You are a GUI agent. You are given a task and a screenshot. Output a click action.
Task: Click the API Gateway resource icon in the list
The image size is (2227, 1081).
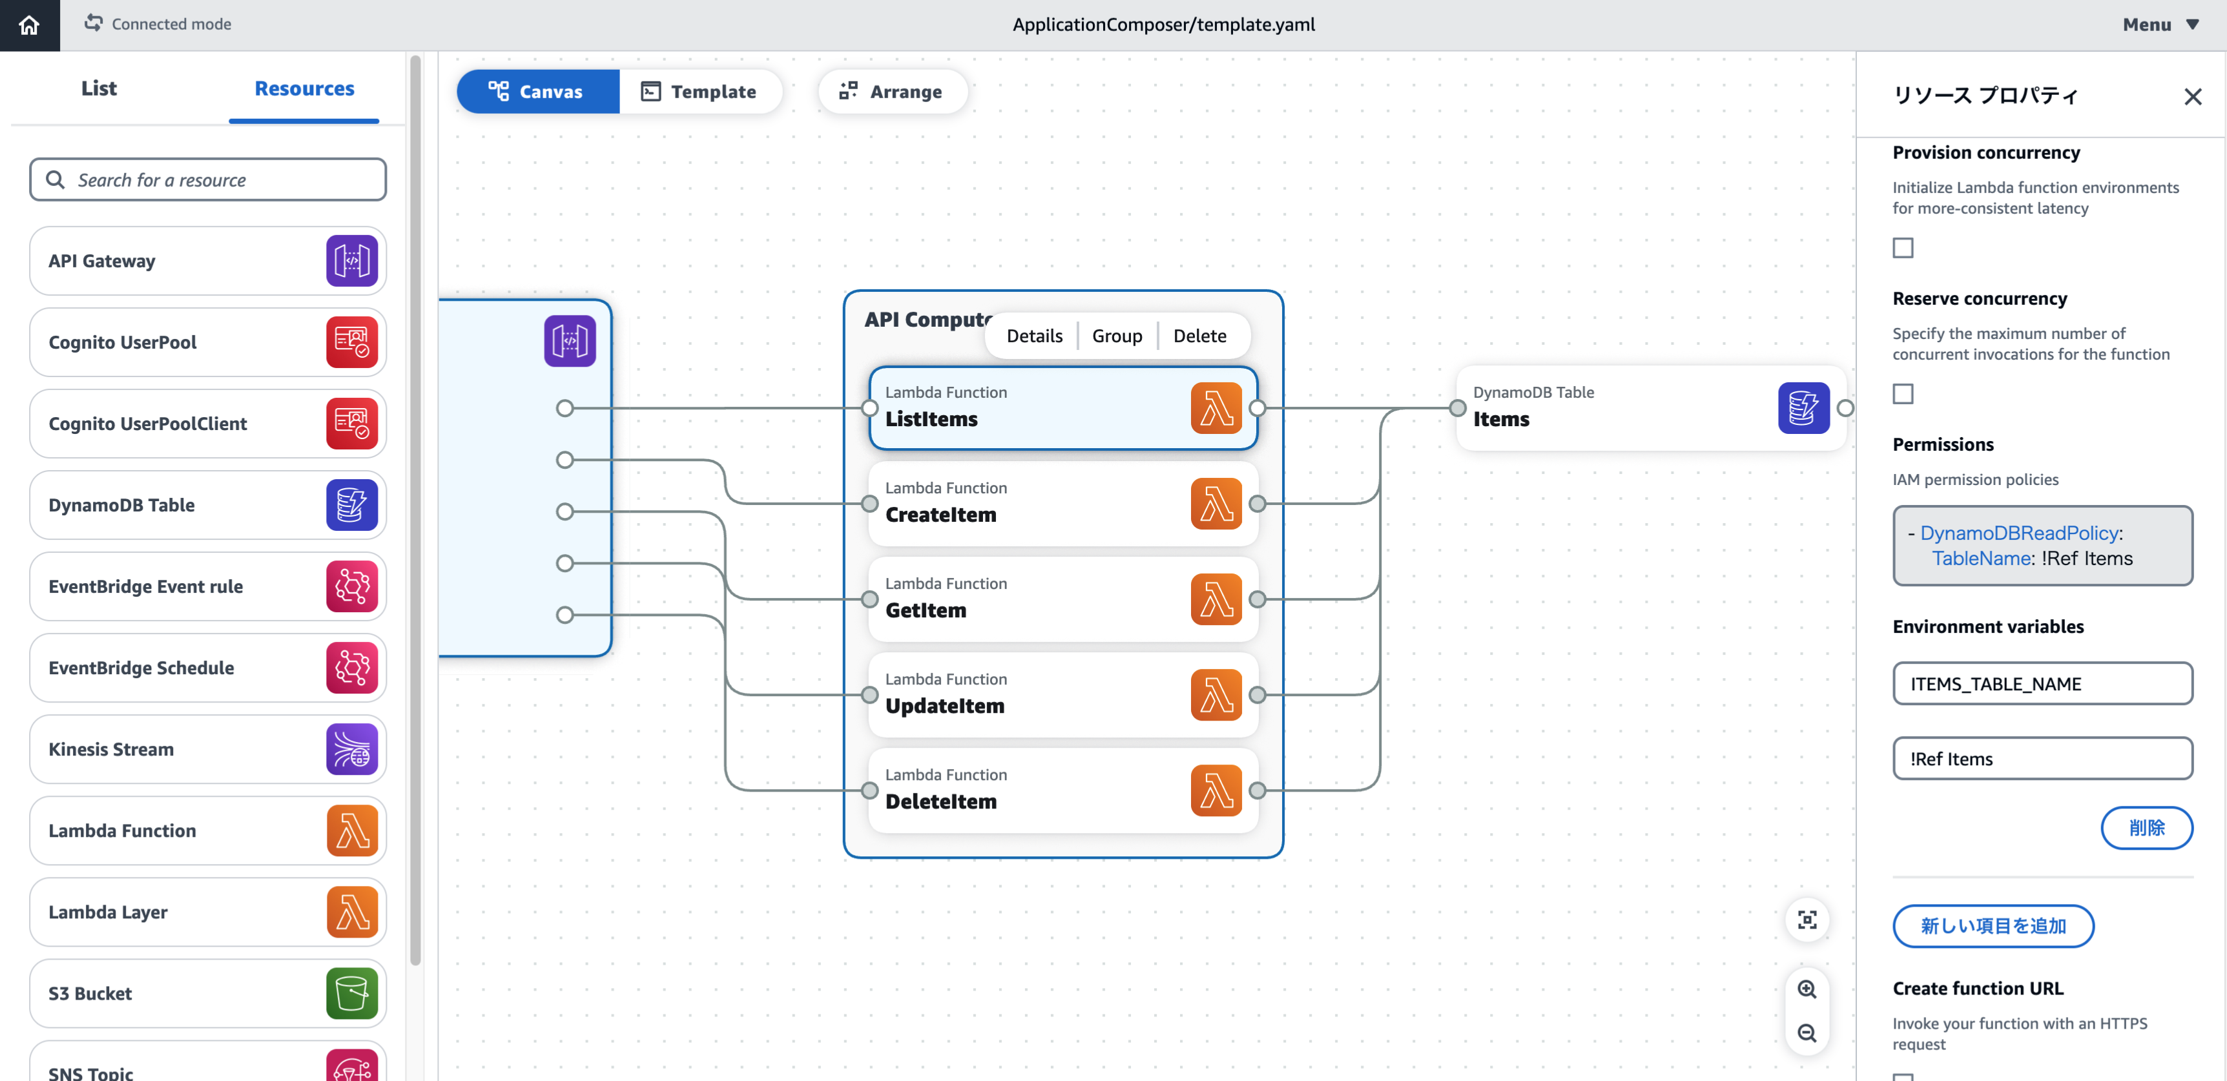coord(352,260)
